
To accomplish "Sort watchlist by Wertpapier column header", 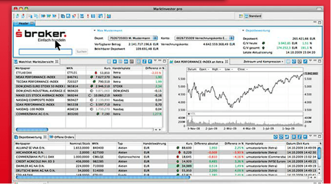I will pyautogui.click(x=40, y=68).
